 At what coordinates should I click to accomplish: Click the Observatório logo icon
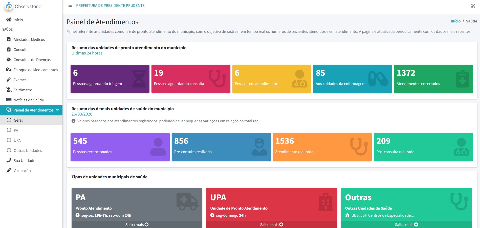9,6
